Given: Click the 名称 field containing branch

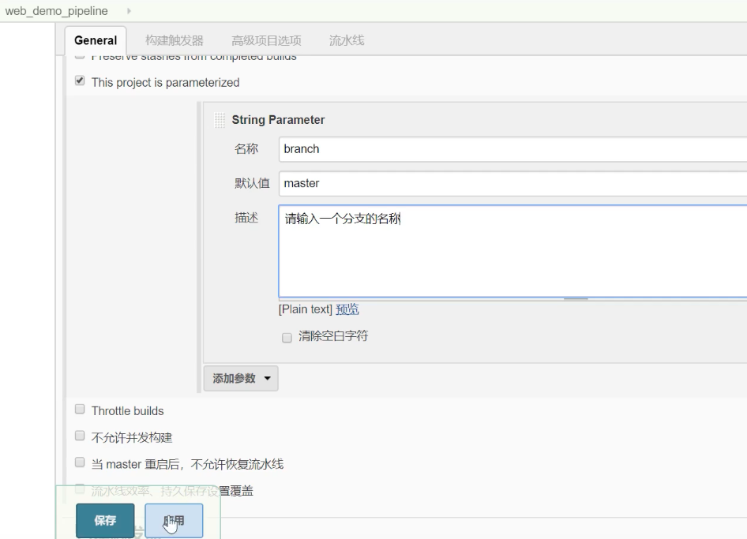Looking at the screenshot, I should coord(512,149).
